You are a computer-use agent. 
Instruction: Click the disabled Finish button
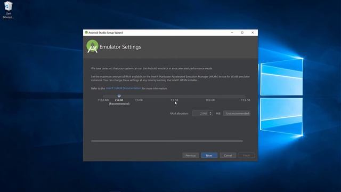[247, 155]
